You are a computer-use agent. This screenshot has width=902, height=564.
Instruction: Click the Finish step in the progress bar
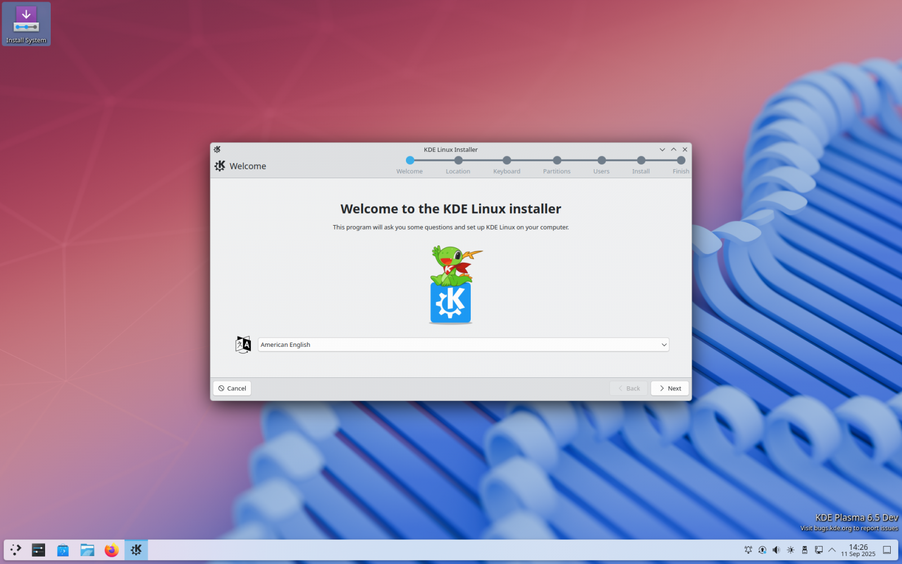tap(681, 166)
